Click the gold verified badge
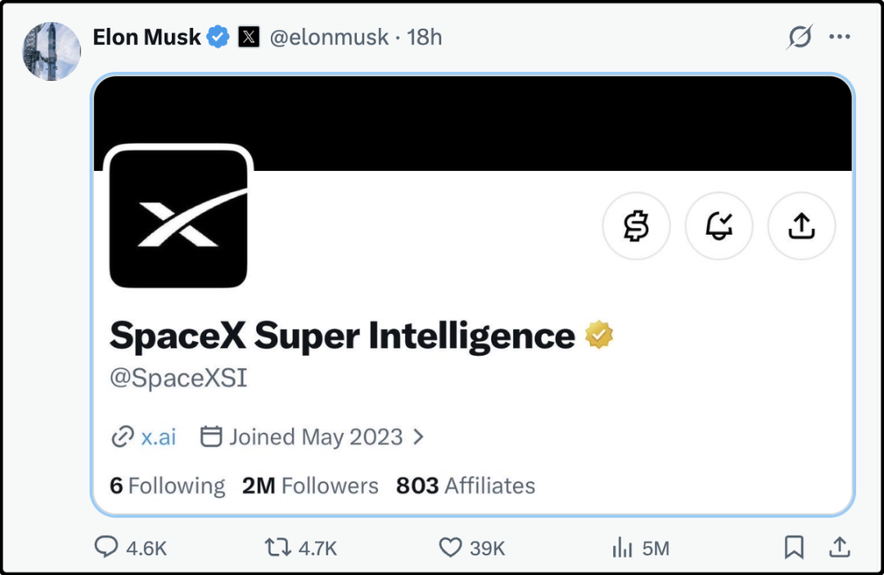884x575 pixels. point(598,335)
